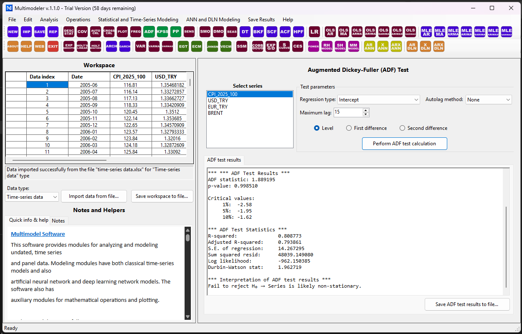Click the REP report toolbar icon
The width and height of the screenshot is (522, 334).
click(x=53, y=32)
